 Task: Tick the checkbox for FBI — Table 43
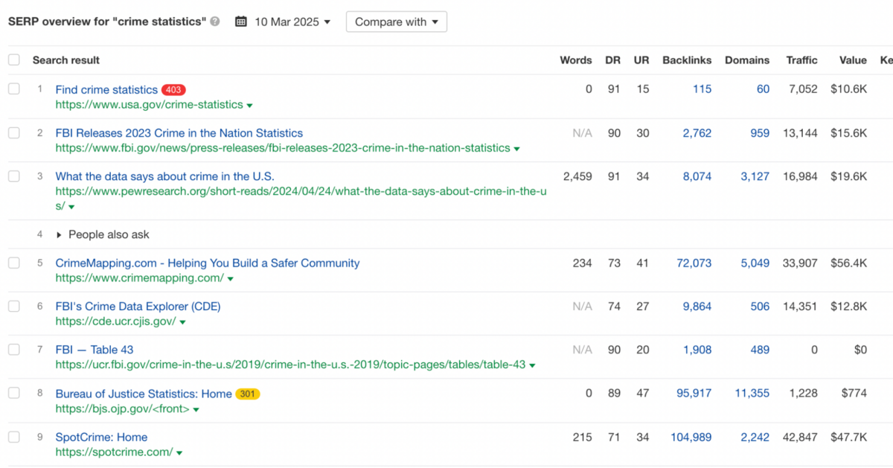[x=14, y=350]
